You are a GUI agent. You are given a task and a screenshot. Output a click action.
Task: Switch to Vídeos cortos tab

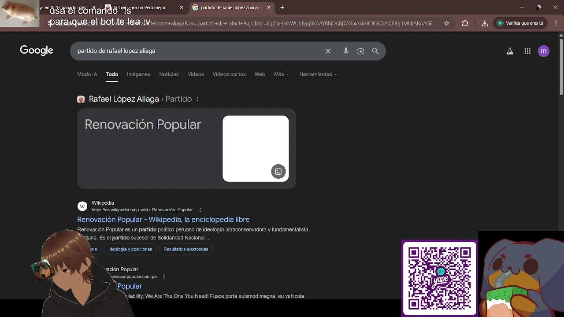(229, 74)
